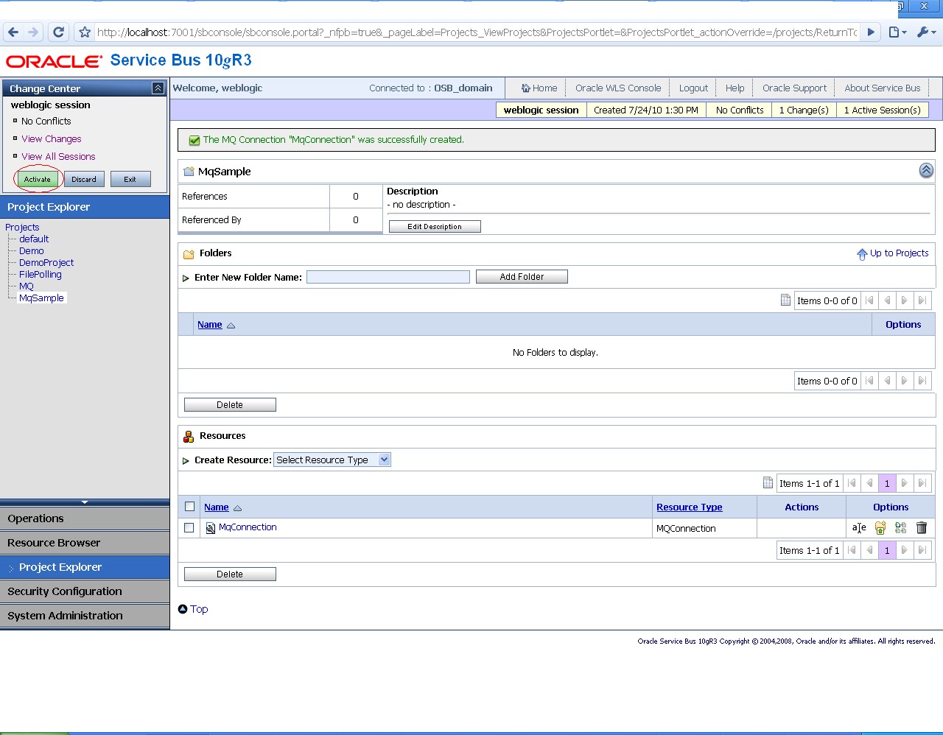Switch to the Security Configuration section
Screen dimensions: 943x735
tap(85, 591)
